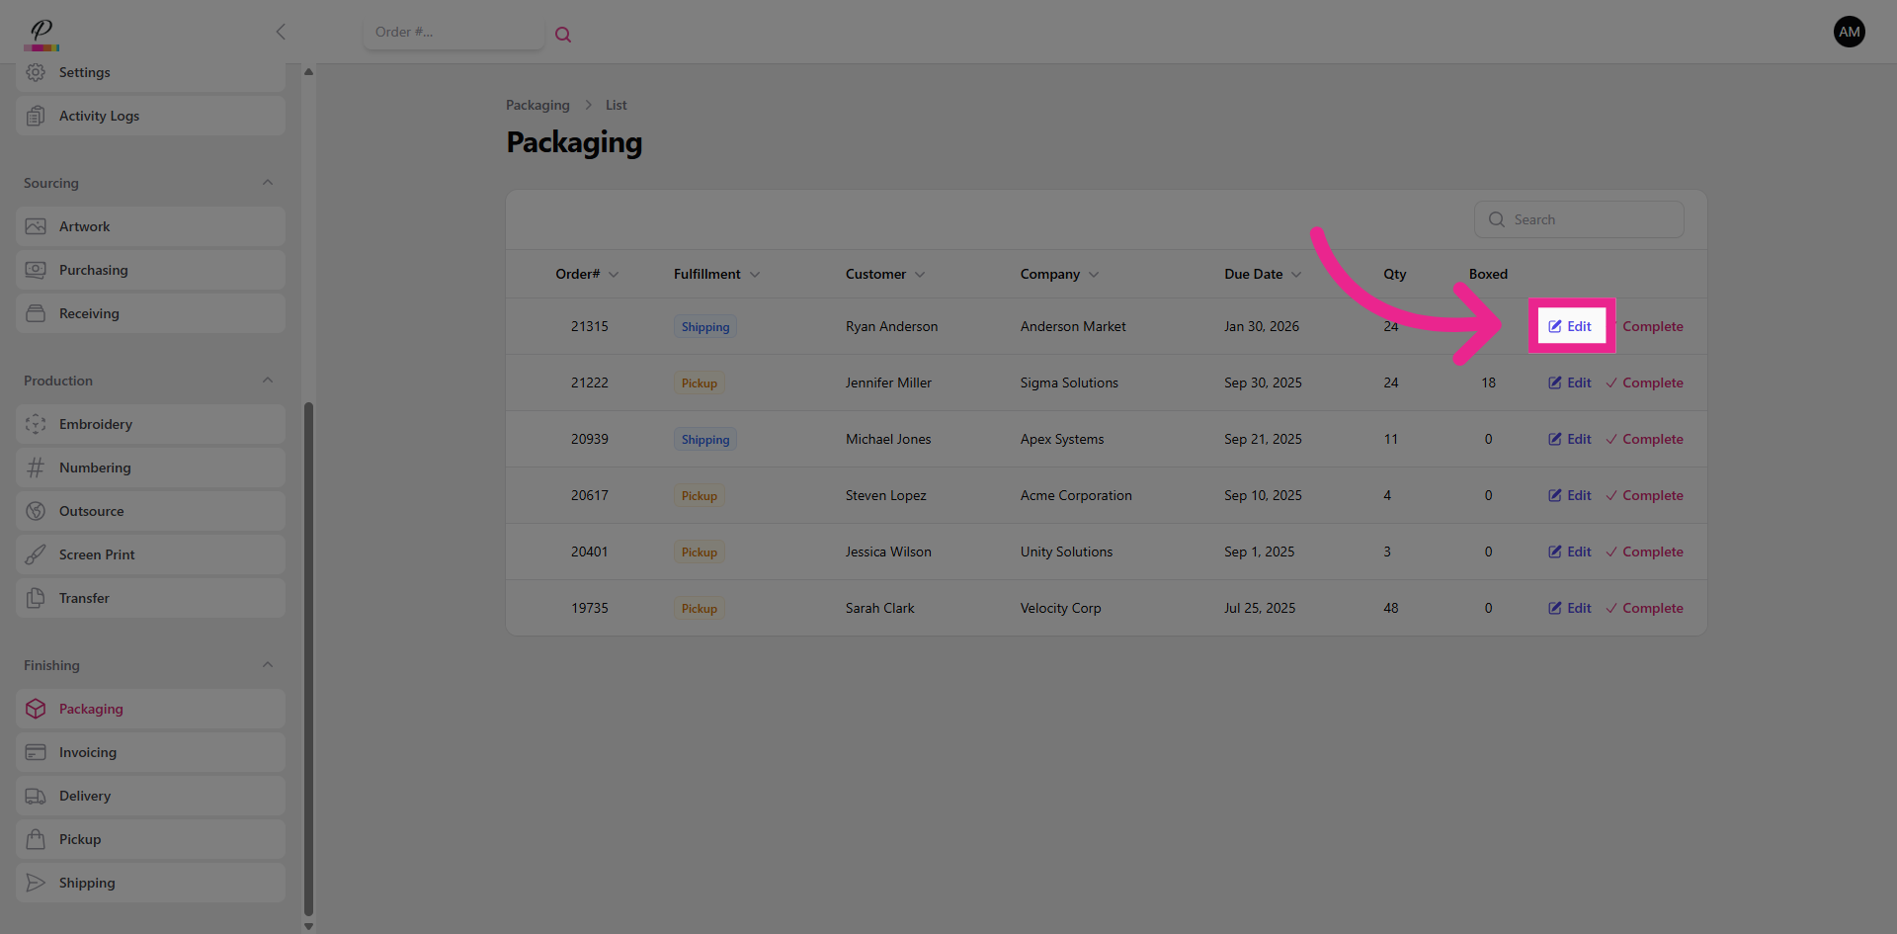Click the magnifier icon beside Order # field

pyautogui.click(x=563, y=35)
